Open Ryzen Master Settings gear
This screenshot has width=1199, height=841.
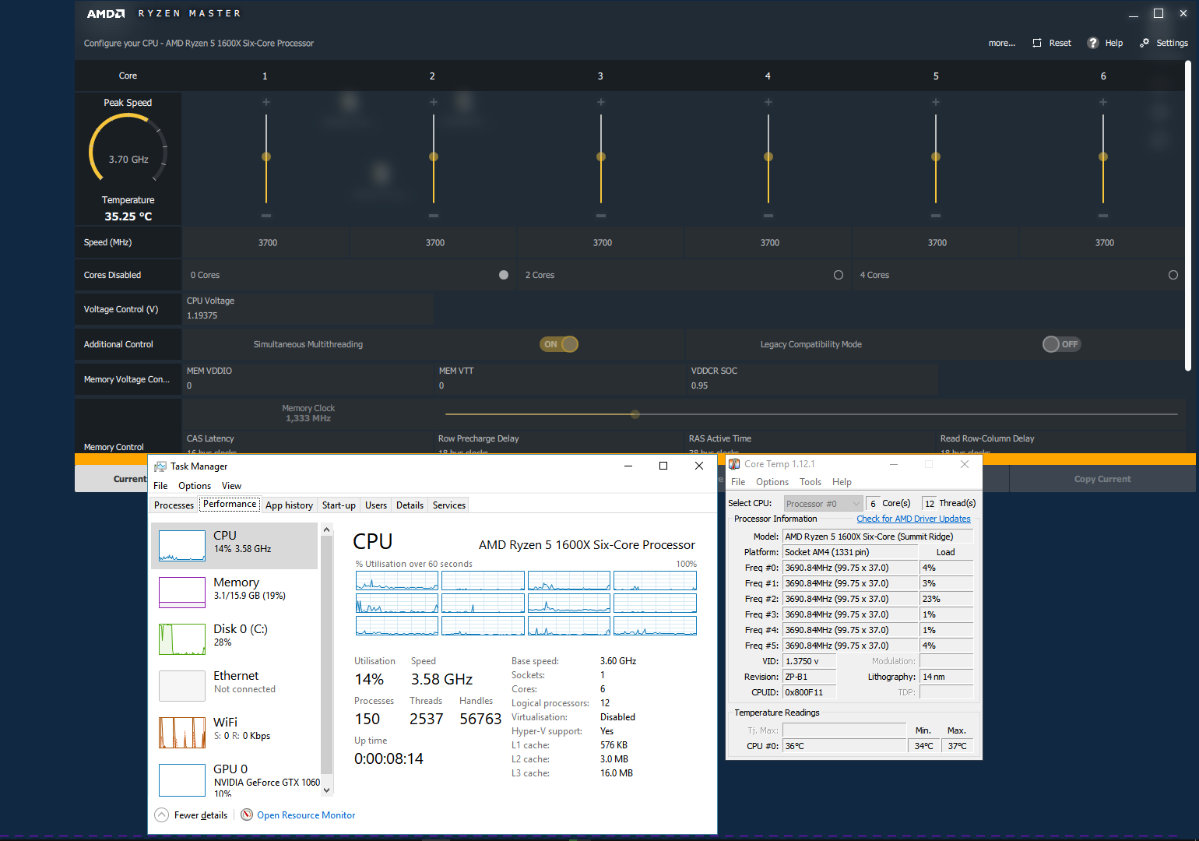1144,43
